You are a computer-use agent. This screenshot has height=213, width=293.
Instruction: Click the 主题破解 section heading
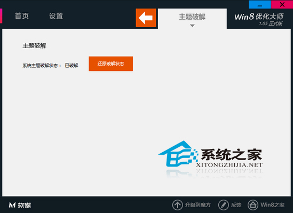point(34,45)
